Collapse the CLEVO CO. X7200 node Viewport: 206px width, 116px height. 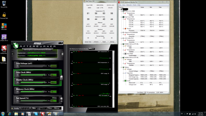pyautogui.click(x=121, y=11)
